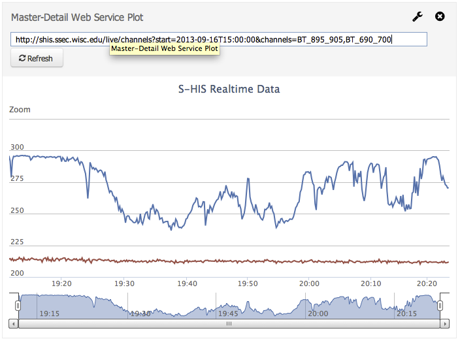Click the horizontal scrollbar grip in navigator
The image size is (460, 339).
(229, 323)
